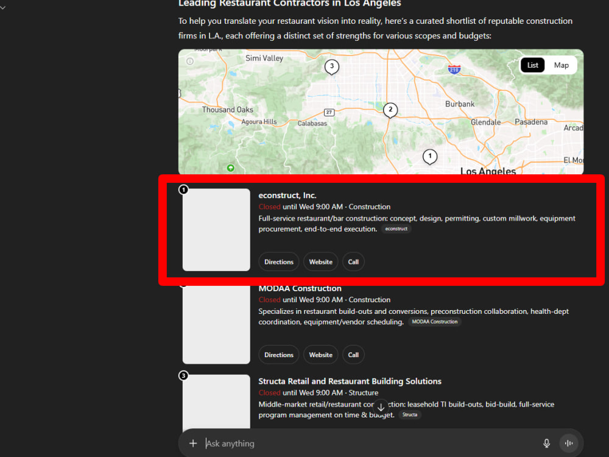Viewport: 609px width, 457px height.
Task: Open MODAA Construction Website
Action: (321, 355)
